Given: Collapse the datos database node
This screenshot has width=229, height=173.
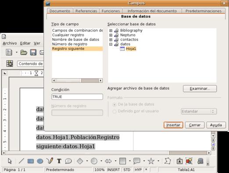Looking at the screenshot, I should (111, 44).
